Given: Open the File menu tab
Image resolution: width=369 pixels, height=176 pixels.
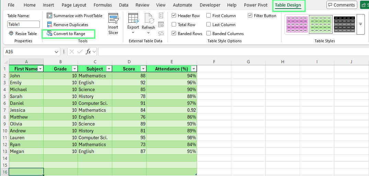Looking at the screenshot, I should 11,5.
